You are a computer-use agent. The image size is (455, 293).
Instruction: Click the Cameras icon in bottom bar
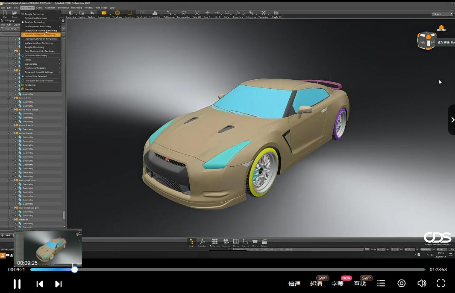[226, 242]
